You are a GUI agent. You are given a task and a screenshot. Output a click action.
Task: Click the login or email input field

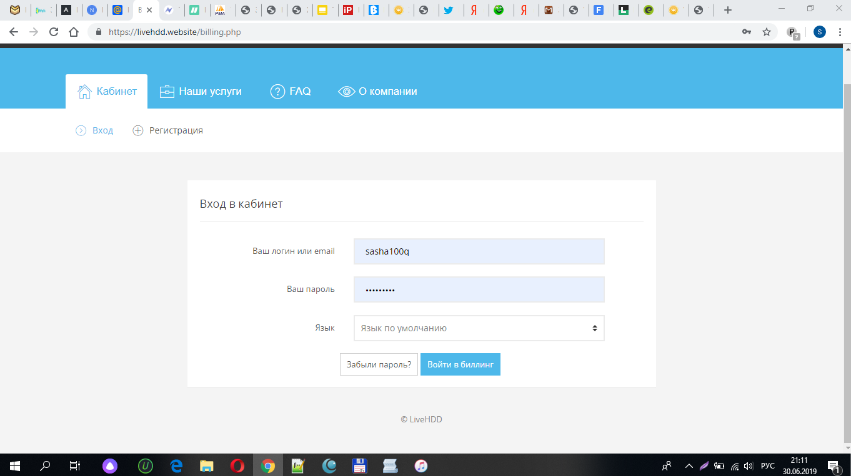pos(479,251)
